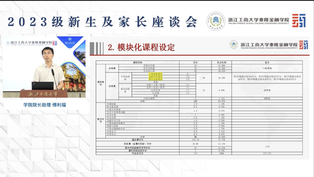Click the red Tailong logo in top banner

click(298, 20)
